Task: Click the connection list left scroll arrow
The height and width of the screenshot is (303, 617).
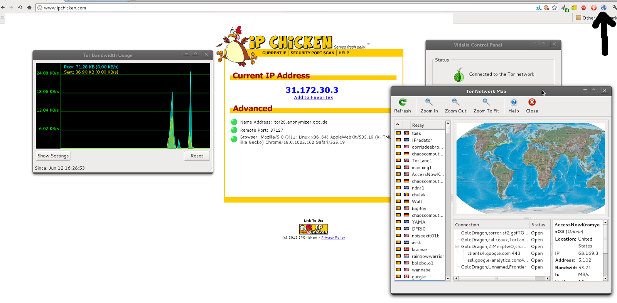Action: click(456, 278)
